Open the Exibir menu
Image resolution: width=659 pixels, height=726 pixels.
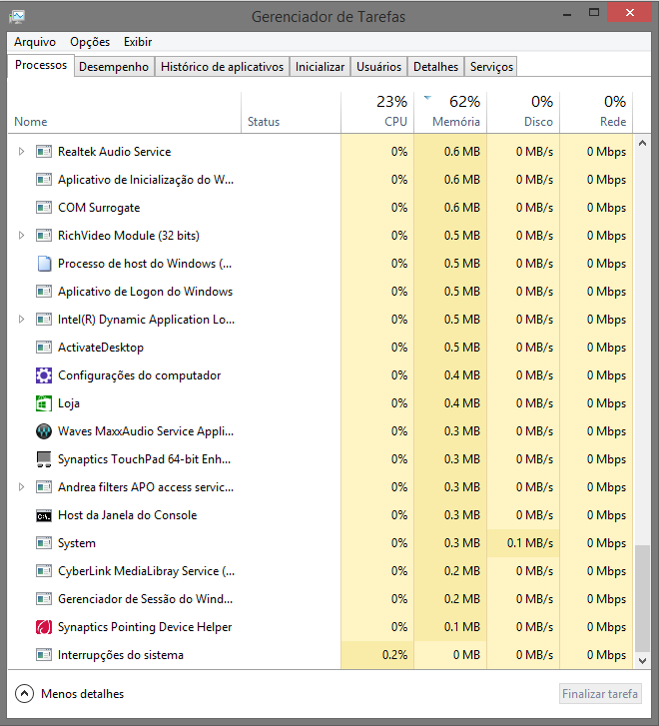138,42
